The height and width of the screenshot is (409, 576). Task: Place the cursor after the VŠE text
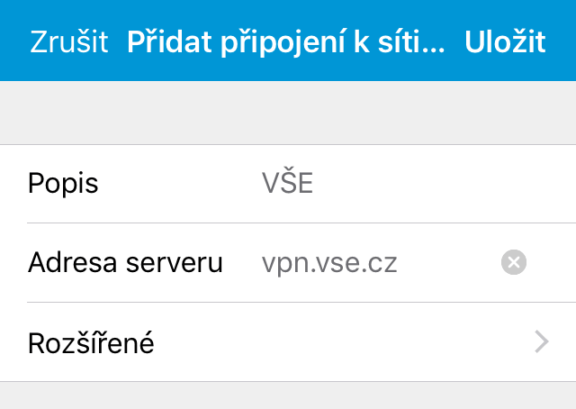pyautogui.click(x=317, y=184)
